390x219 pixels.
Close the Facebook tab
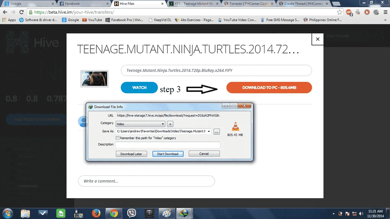click(107, 4)
